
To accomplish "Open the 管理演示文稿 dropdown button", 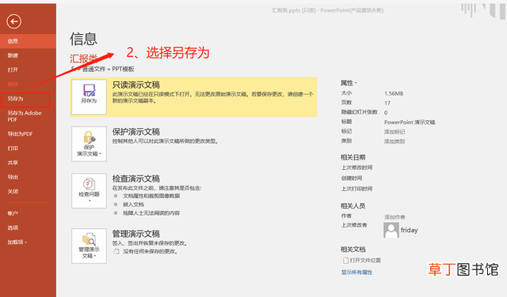I will click(89, 246).
